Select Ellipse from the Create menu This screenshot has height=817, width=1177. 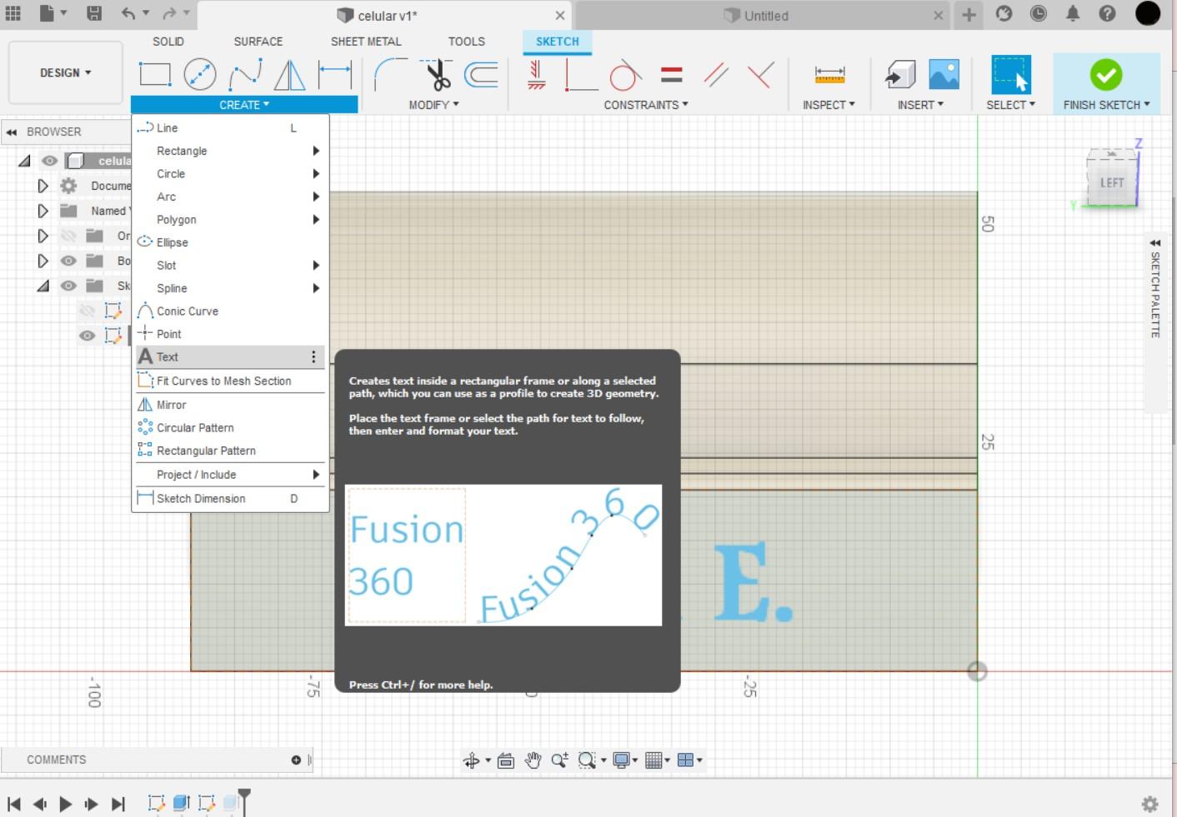(x=229, y=242)
